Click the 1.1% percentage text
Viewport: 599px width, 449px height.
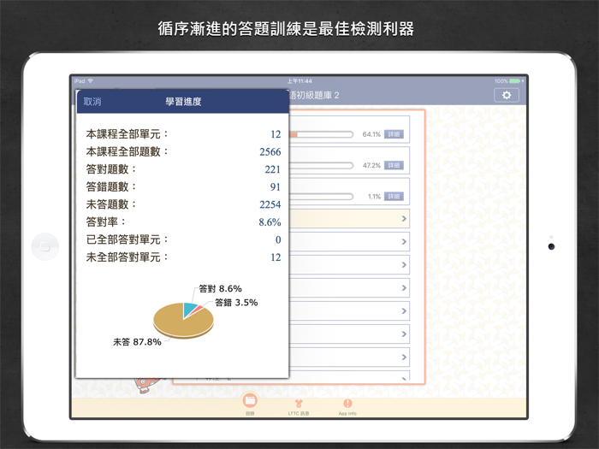[x=374, y=197]
